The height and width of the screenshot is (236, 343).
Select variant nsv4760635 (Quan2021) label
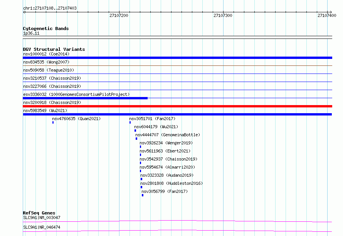76,119
